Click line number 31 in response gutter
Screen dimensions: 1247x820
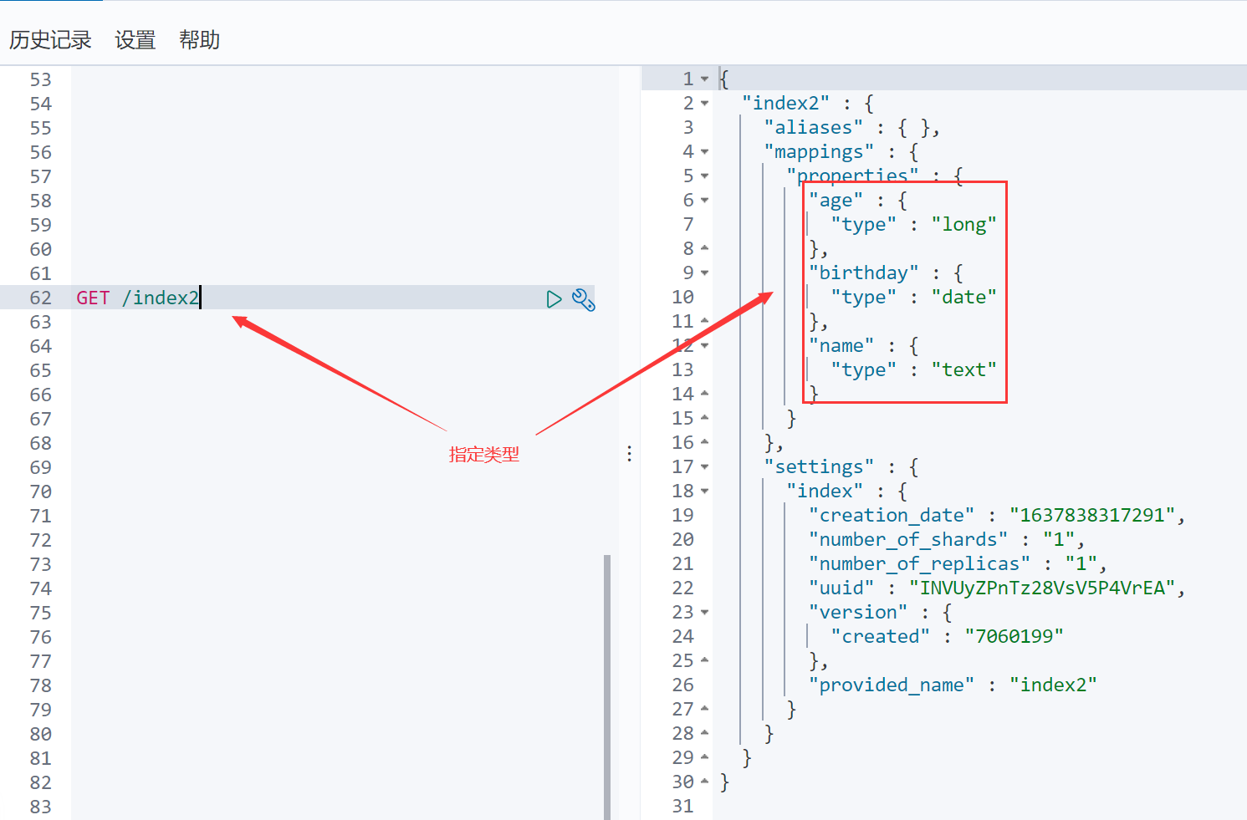(683, 807)
